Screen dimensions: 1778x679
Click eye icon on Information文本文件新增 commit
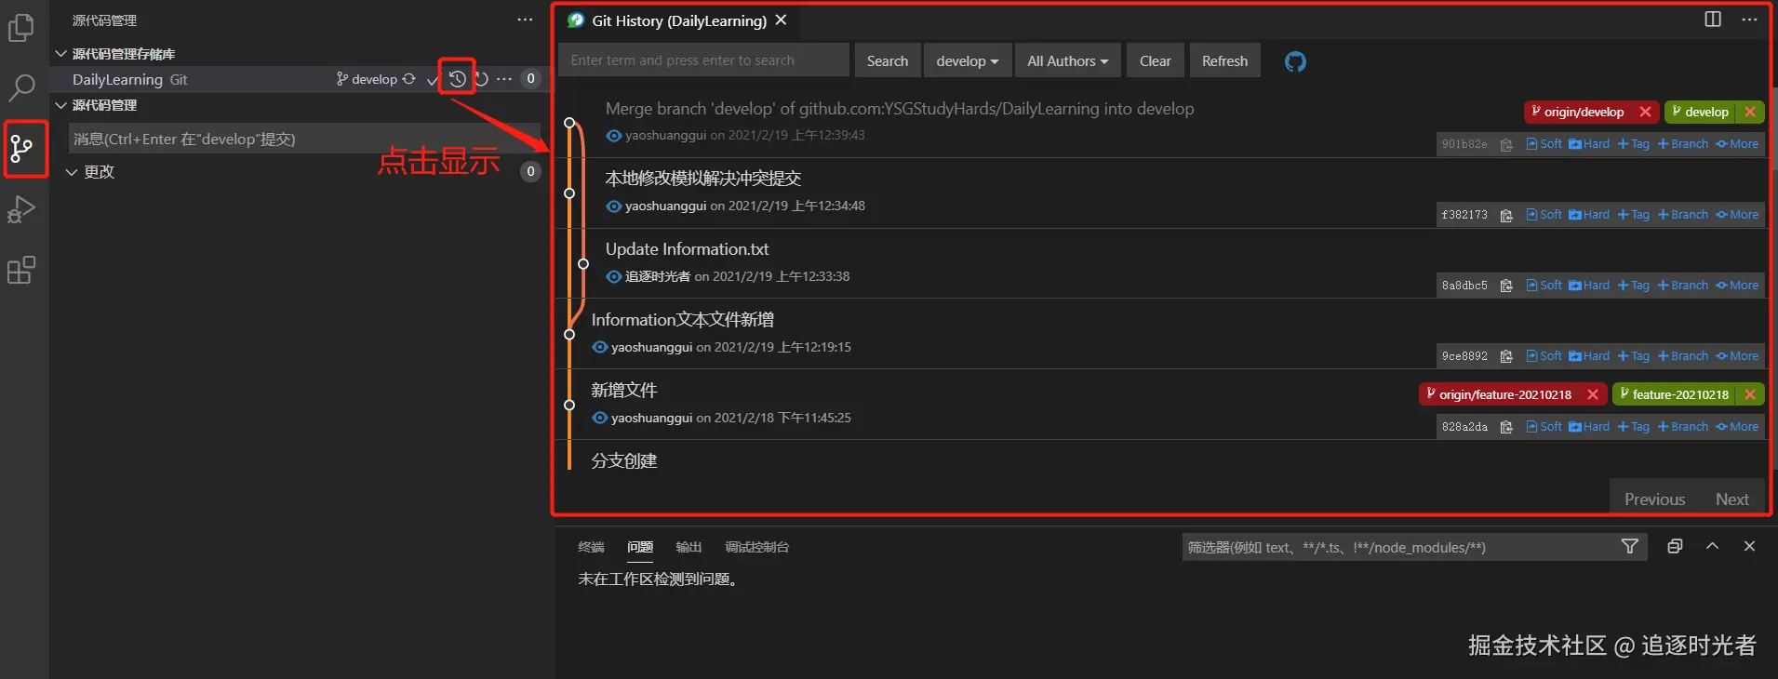599,348
